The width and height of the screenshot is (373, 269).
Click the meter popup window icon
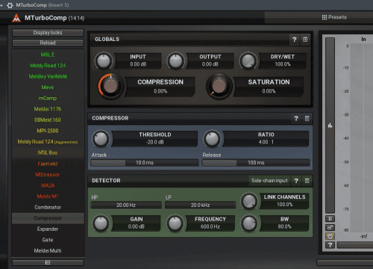pyautogui.click(x=330, y=227)
